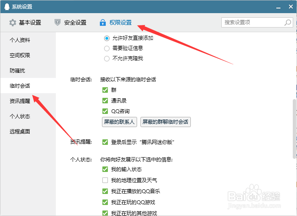Click the 接收以下来源的临时会话 text

click(128, 80)
